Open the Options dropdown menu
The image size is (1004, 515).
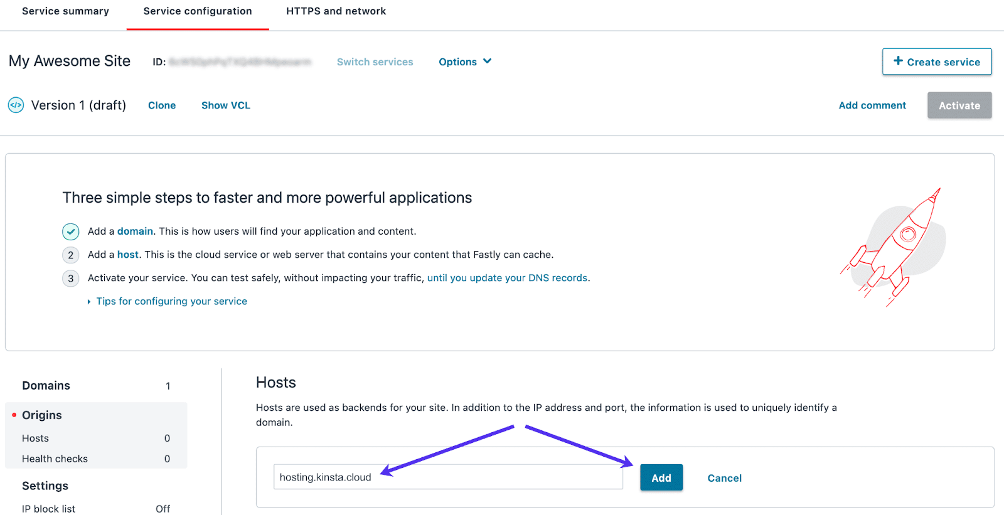coord(465,62)
